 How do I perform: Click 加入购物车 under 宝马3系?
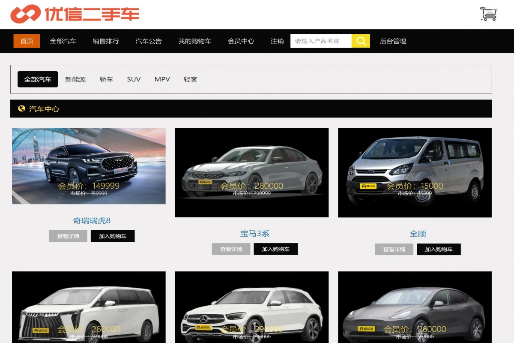tap(275, 249)
